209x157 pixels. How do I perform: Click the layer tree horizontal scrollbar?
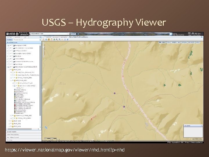[20, 129]
